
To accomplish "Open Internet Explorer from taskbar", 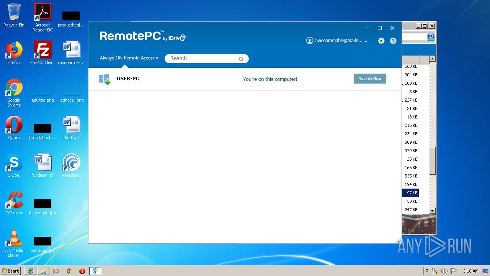I will [x=30, y=271].
